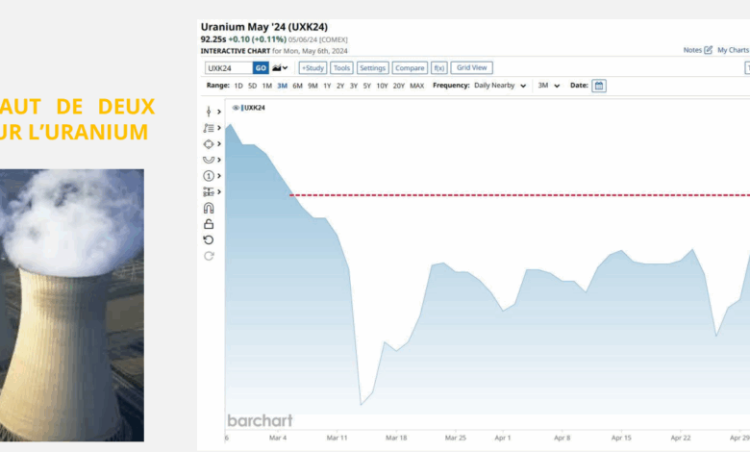This screenshot has height=452, width=750.
Task: Select the circled number annotation tool
Action: coord(209,176)
